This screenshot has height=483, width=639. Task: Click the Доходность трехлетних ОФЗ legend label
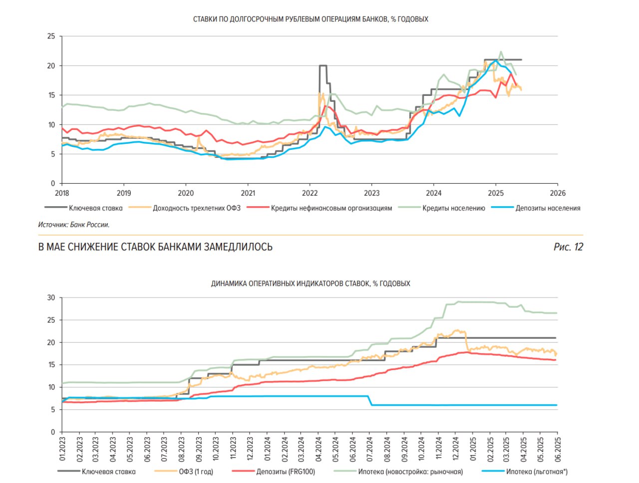196,208
